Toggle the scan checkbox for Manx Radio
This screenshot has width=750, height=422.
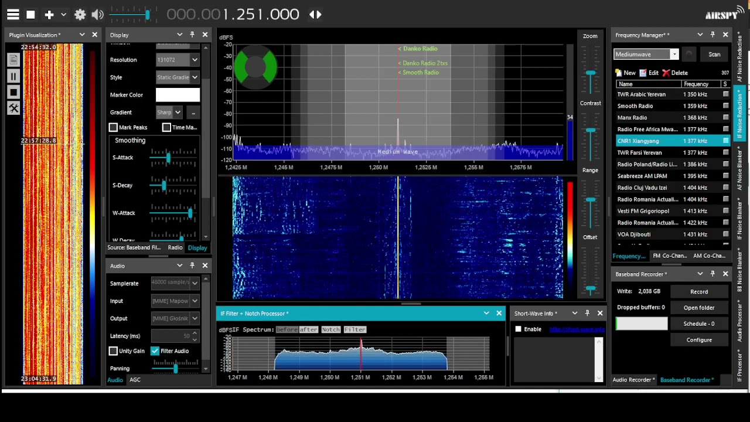(726, 118)
